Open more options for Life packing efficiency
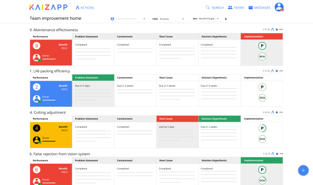Screen dimensions: 313x185 [x=281, y=71]
